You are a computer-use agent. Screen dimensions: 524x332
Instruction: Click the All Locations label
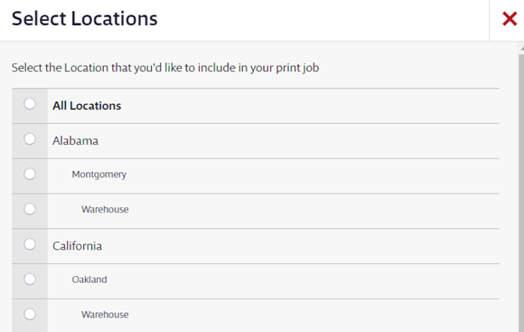(87, 106)
